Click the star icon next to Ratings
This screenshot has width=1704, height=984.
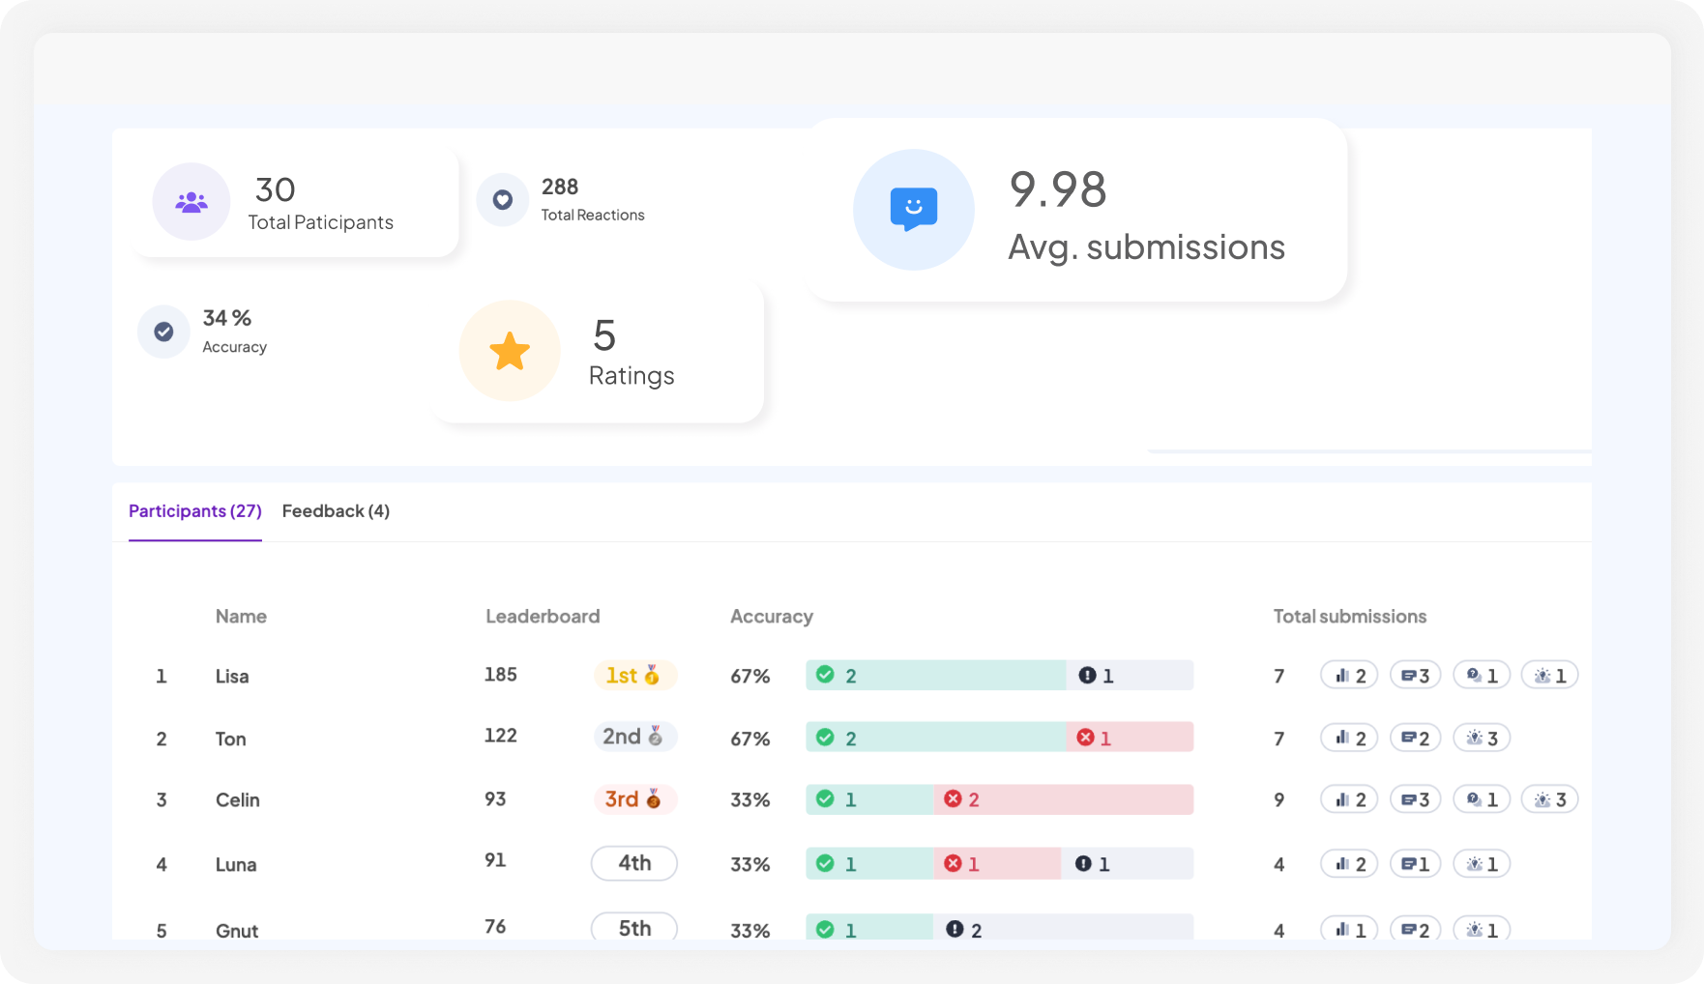tap(509, 351)
